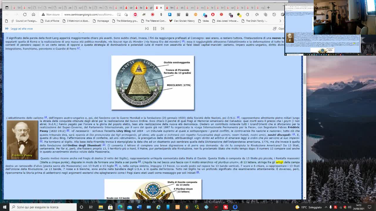The image size is (376, 211).
Task: Click the red Opera-style O extension icon
Action: 213,14
